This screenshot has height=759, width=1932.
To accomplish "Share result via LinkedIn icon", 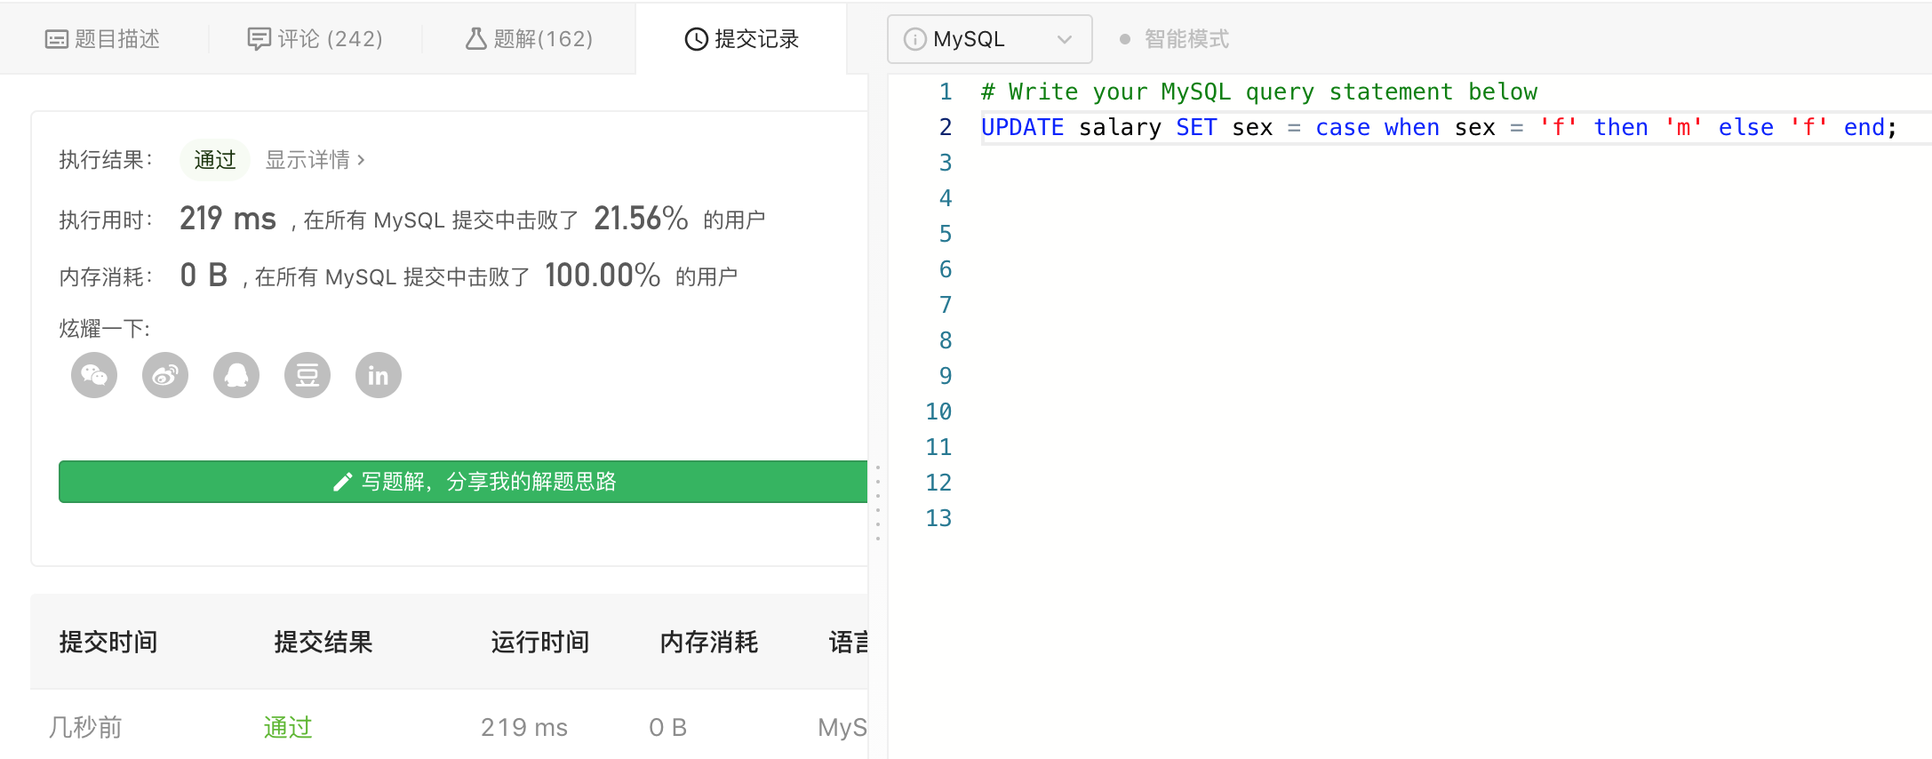I will click(x=379, y=375).
